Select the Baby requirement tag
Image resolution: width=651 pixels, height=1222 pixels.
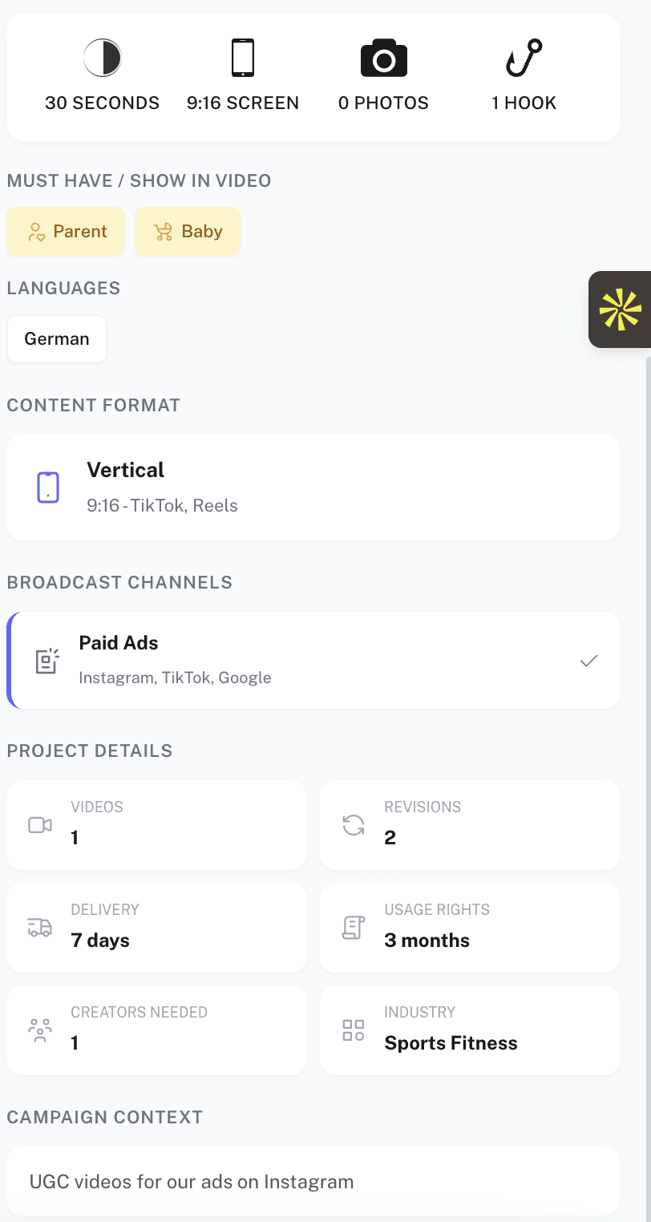coord(188,232)
